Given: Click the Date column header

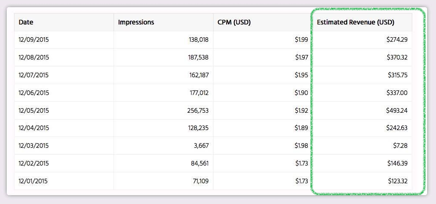Looking at the screenshot, I should [26, 22].
